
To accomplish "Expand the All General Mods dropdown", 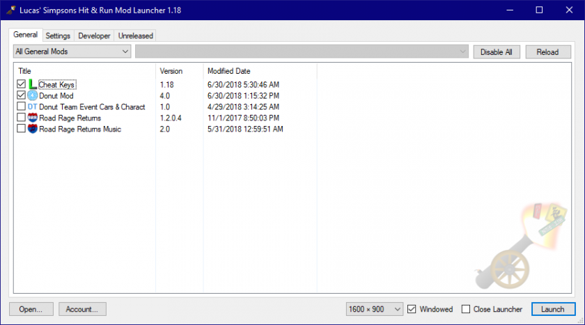I will pos(72,51).
